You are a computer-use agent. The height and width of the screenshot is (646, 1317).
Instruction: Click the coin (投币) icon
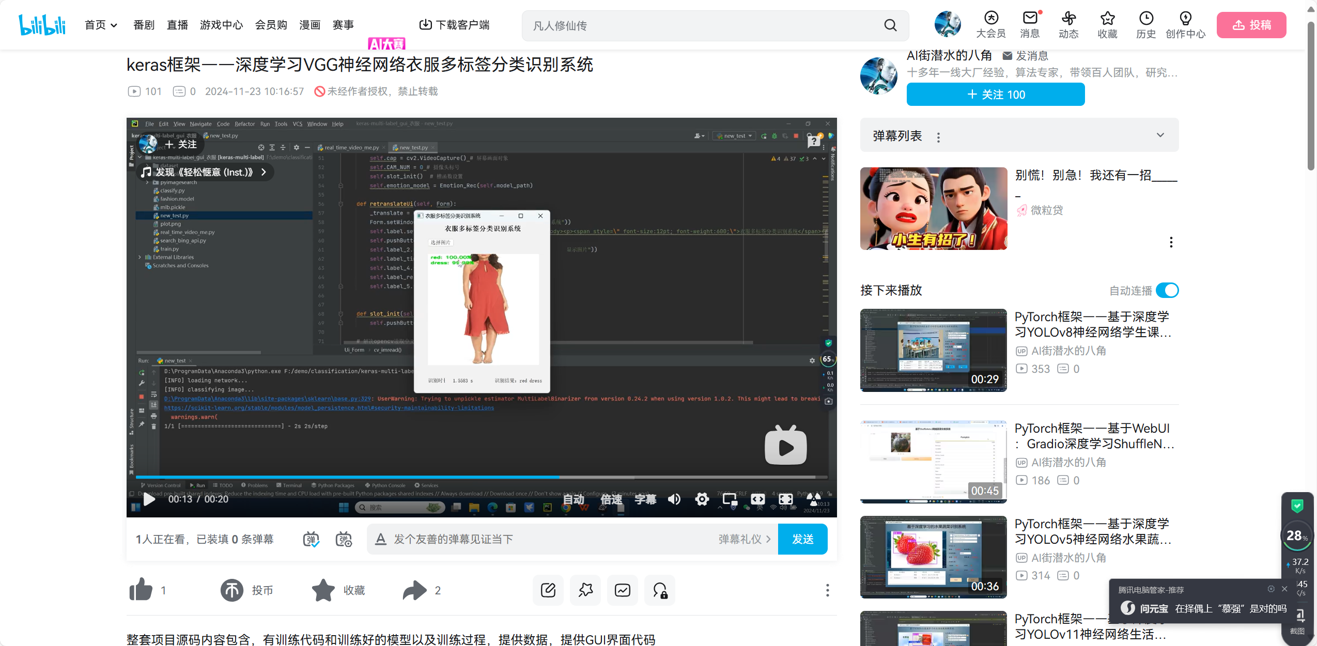(x=232, y=590)
